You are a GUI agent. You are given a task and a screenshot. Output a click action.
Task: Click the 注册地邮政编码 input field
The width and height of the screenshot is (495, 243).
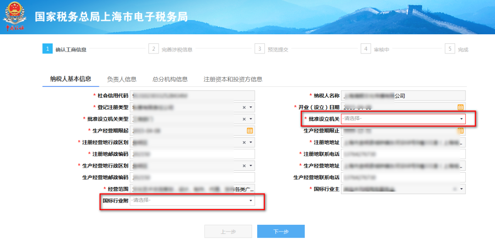[192, 154]
